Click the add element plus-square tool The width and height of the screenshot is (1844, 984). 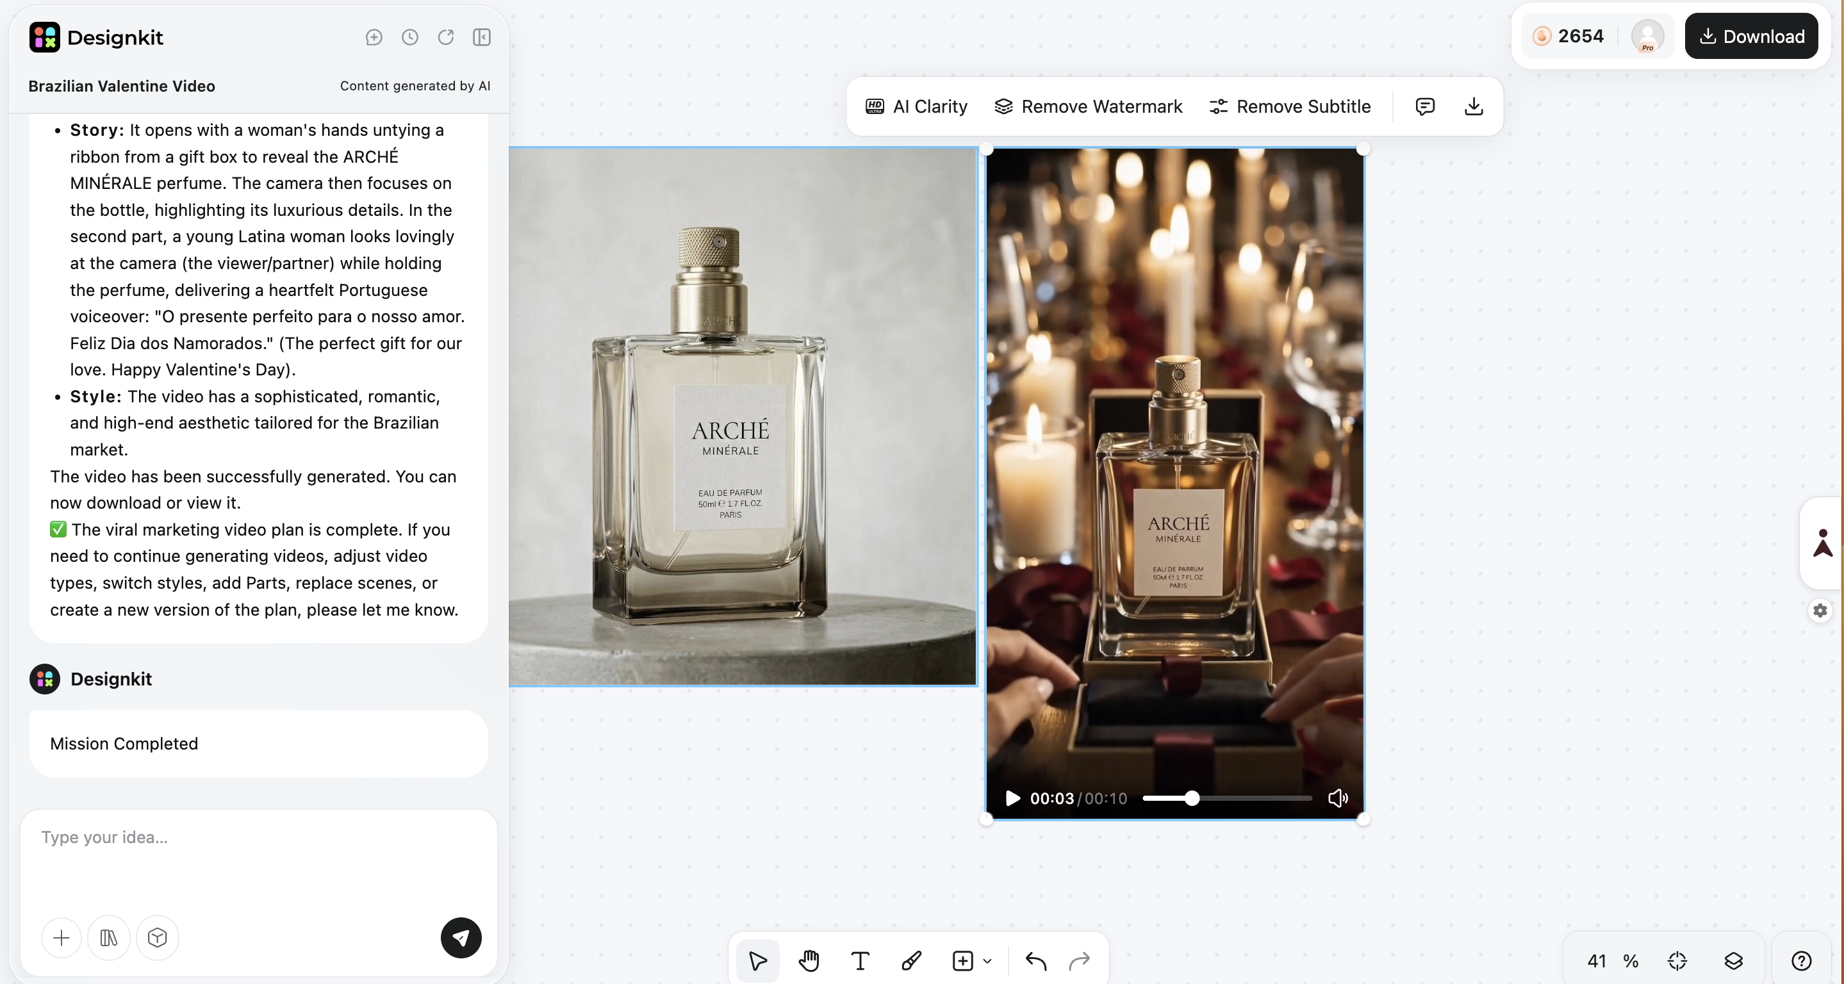(963, 960)
